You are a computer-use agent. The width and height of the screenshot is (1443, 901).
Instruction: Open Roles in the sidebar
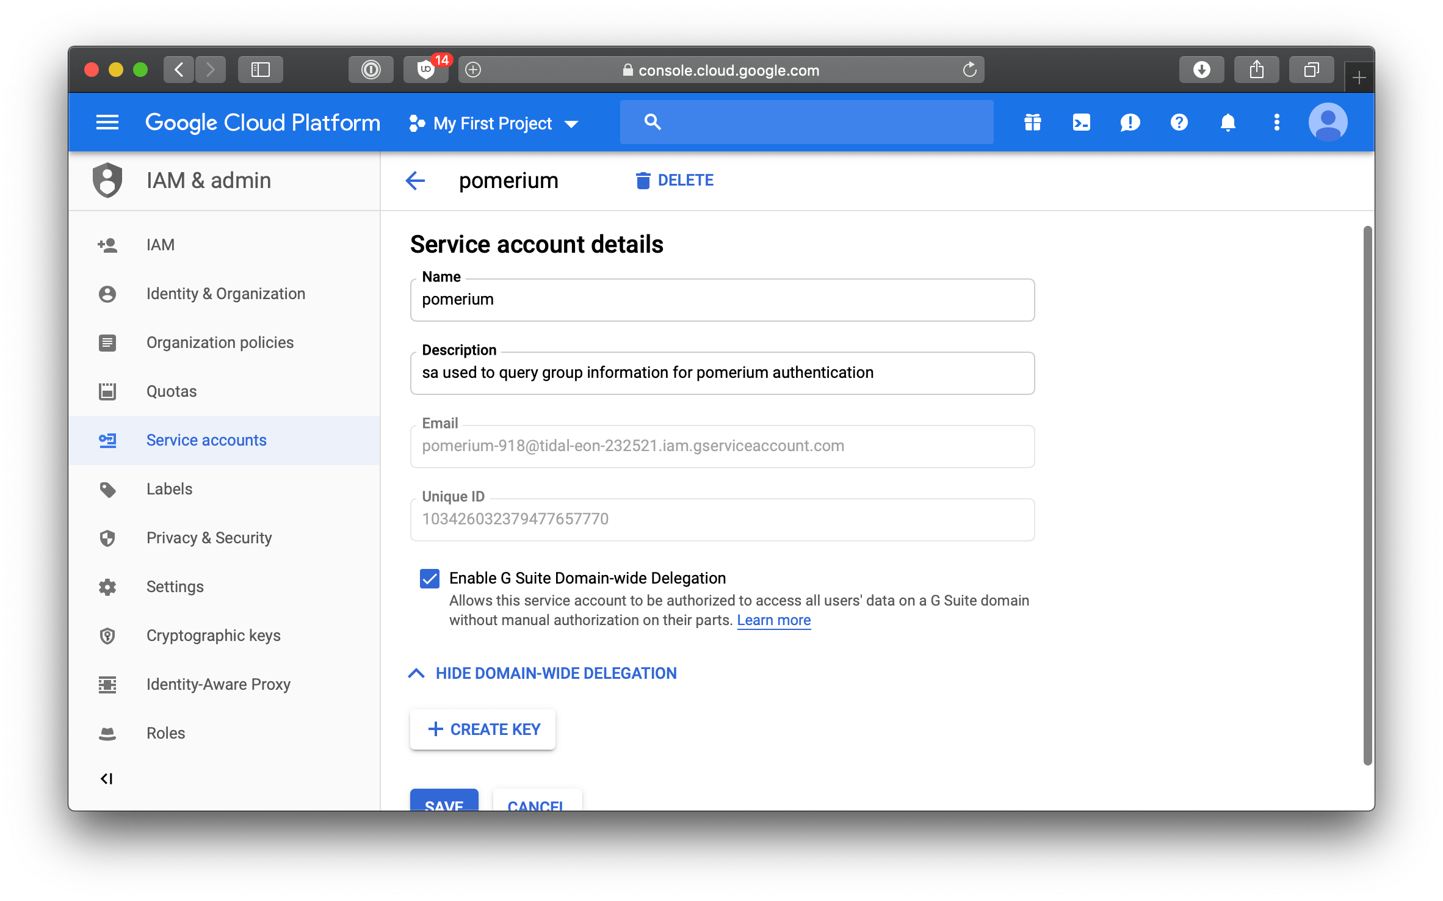coord(225,733)
